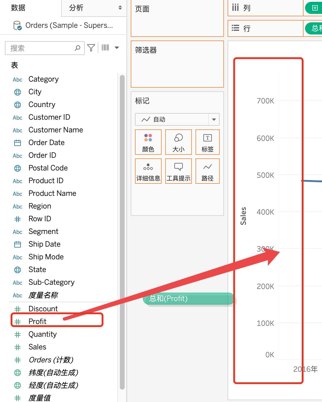
Task: Click the Abc icon beside Customer Name
Action: coord(18,130)
